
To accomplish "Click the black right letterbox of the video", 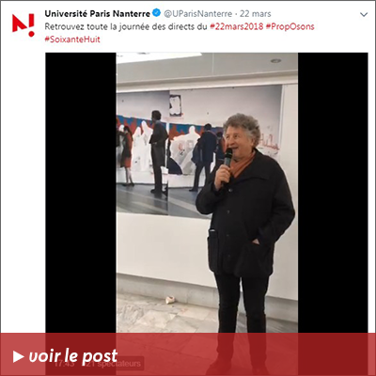I will point(333,193).
